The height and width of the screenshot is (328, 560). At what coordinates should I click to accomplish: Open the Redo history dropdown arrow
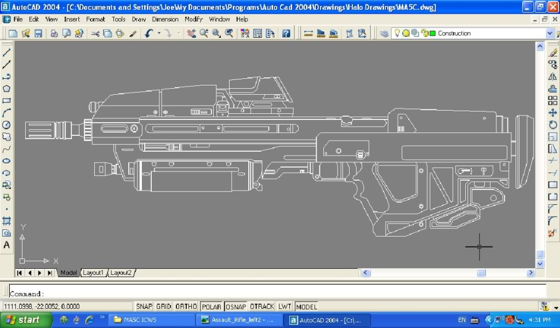pyautogui.click(x=178, y=33)
